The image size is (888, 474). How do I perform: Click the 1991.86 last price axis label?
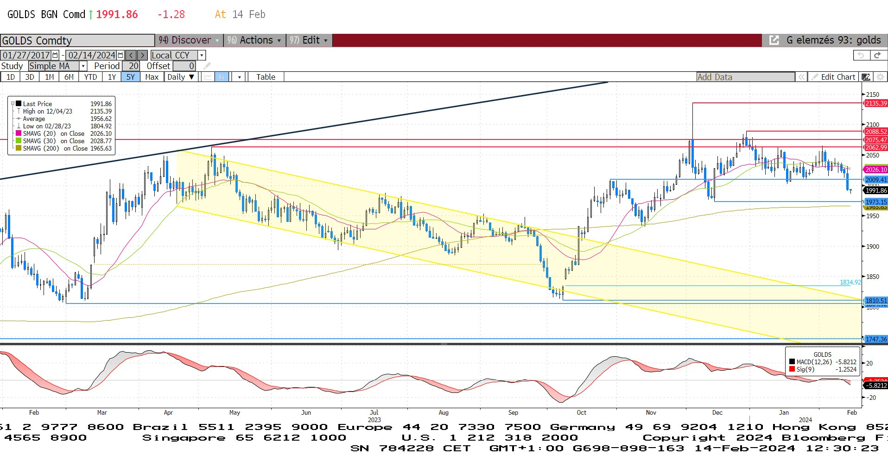(876, 190)
